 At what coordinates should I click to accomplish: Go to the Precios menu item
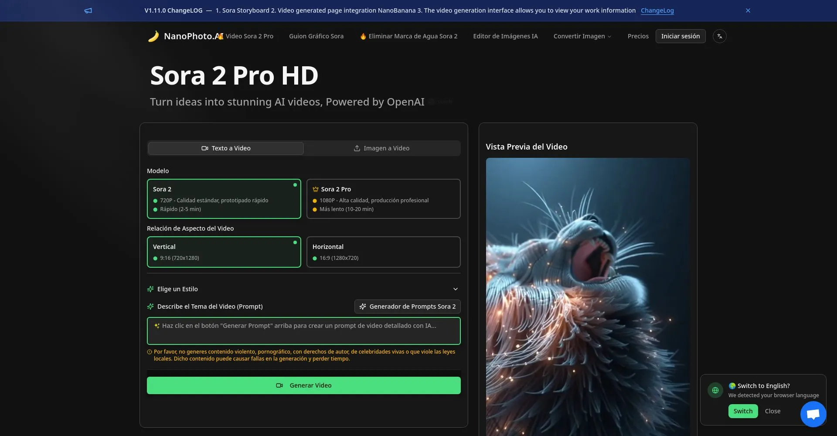pos(638,36)
